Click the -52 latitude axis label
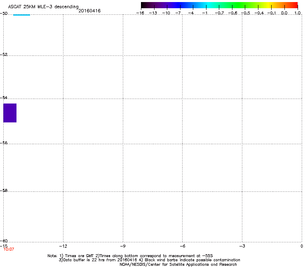Screen dimensions: 305x267 pos(4,55)
